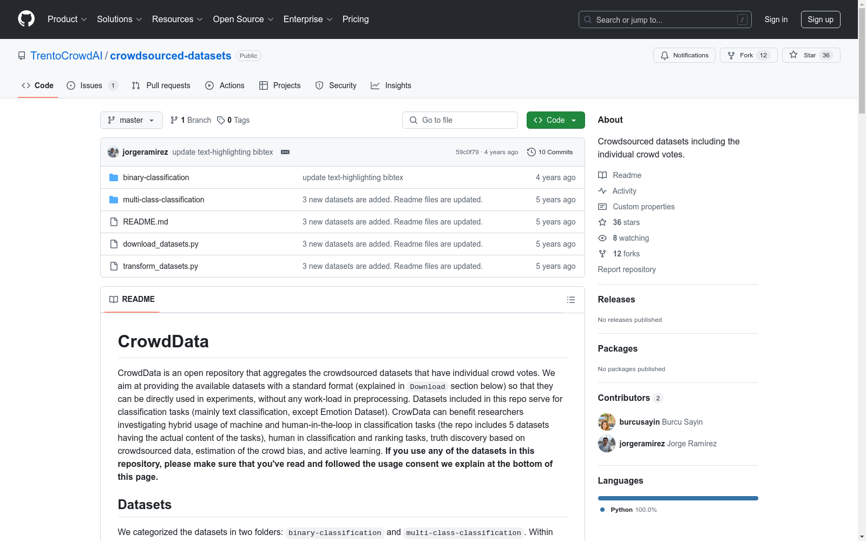Click jorgeramirez username in commit bar
Screen dimensions: 866x541
[x=145, y=152]
